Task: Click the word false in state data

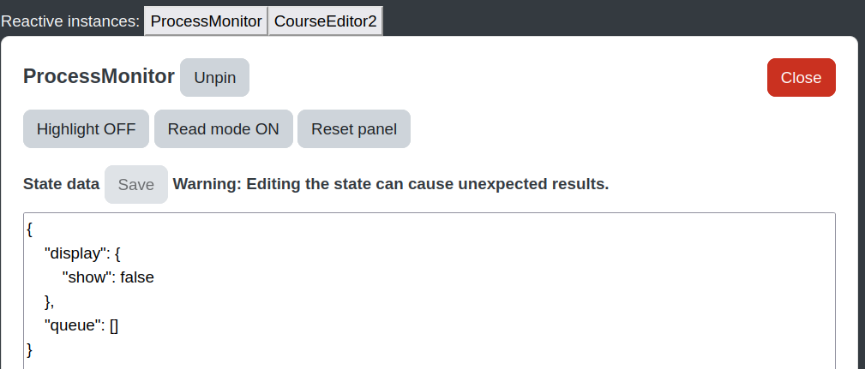Action: (x=137, y=277)
